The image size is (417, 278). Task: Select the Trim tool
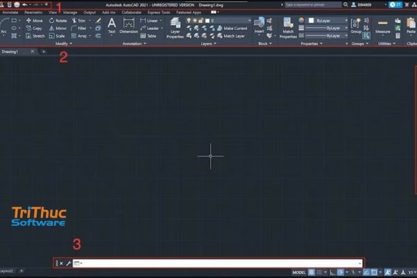(79, 20)
